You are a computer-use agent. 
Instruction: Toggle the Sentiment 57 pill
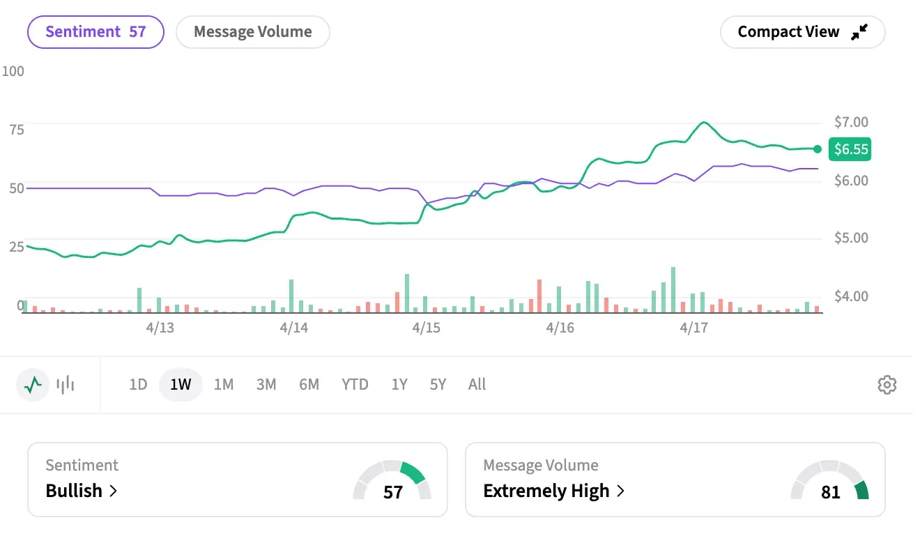click(95, 32)
